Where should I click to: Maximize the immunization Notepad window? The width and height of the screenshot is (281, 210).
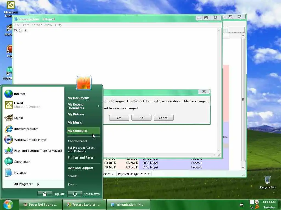(206, 18)
